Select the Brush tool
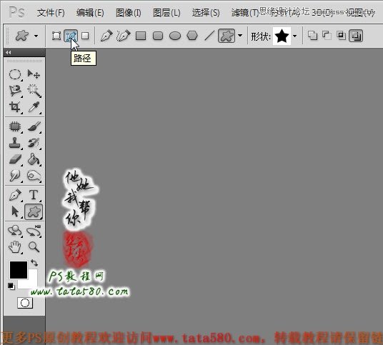 coord(34,126)
